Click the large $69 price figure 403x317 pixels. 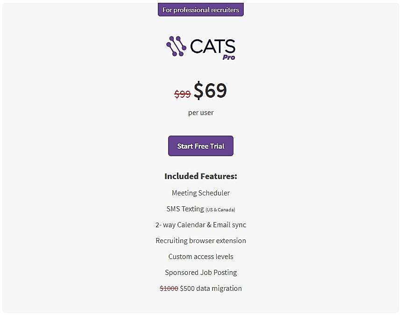(211, 90)
